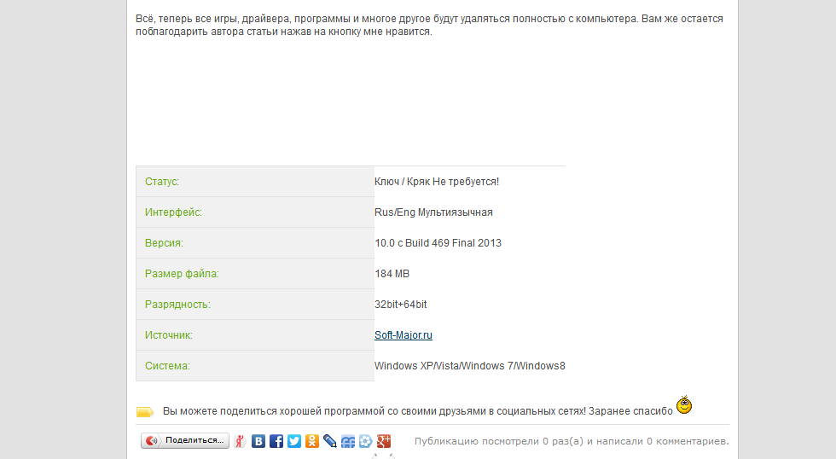Click the Система: label
Image resolution: width=836 pixels, height=459 pixels.
click(167, 366)
